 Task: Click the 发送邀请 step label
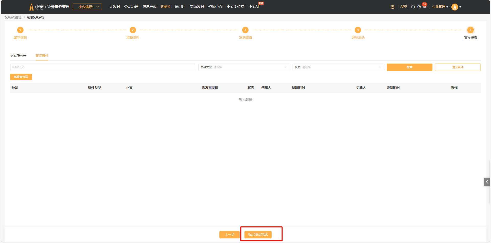245,38
